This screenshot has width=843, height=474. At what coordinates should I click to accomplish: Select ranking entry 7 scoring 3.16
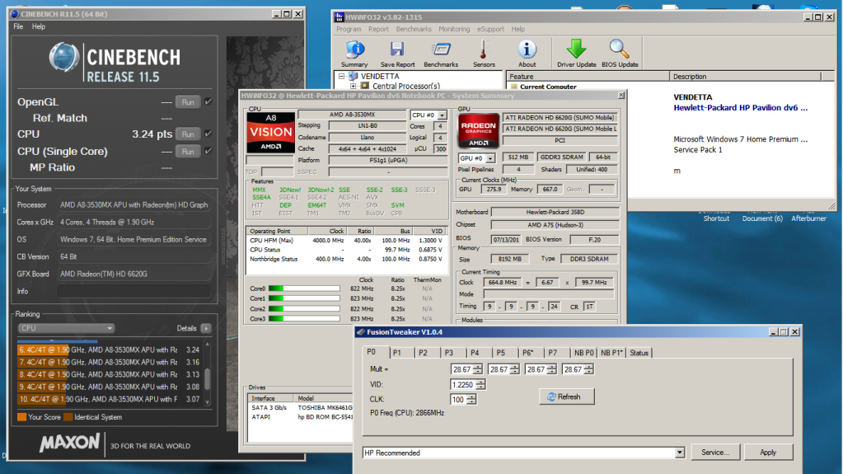click(109, 362)
